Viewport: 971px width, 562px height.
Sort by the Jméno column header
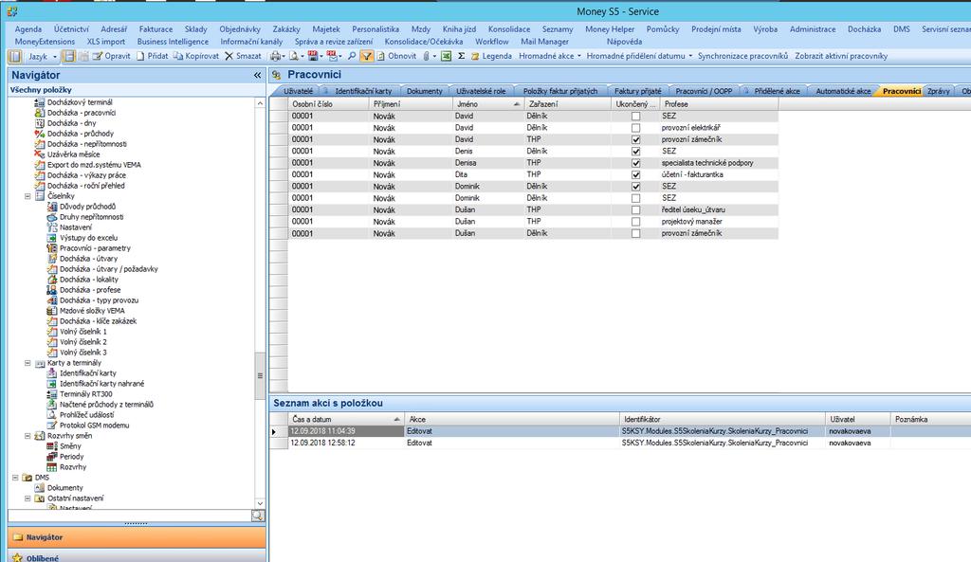coord(488,104)
